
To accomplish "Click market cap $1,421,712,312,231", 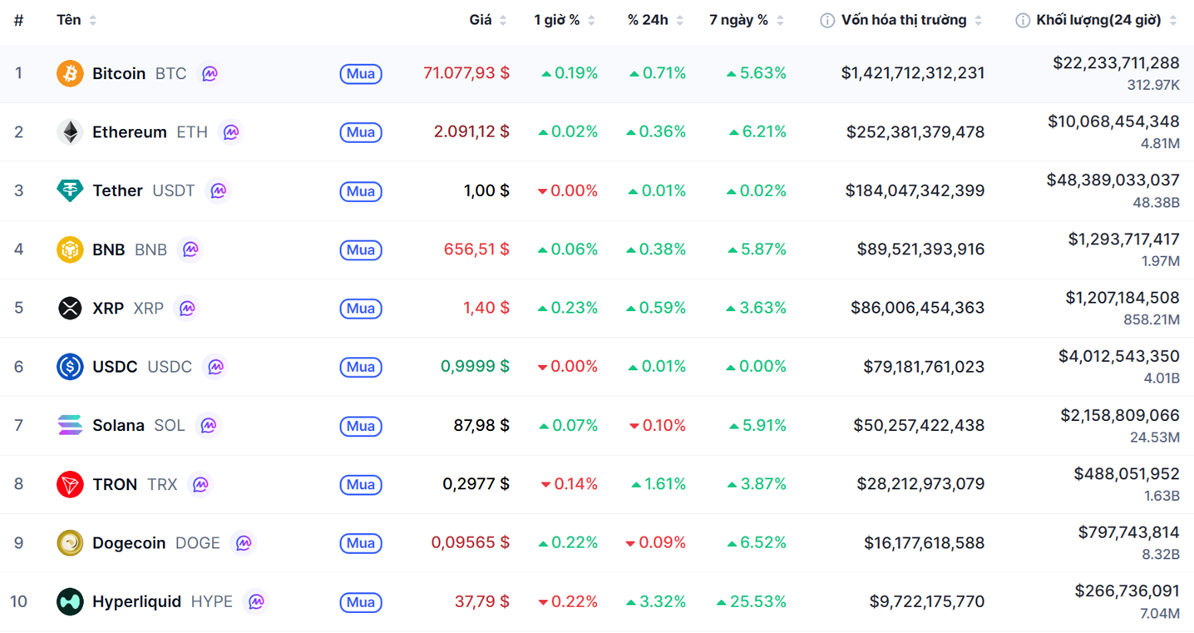I will click(913, 73).
